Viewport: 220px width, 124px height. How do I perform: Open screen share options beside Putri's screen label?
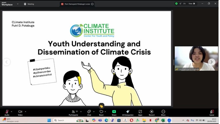pyautogui.click(x=92, y=4)
